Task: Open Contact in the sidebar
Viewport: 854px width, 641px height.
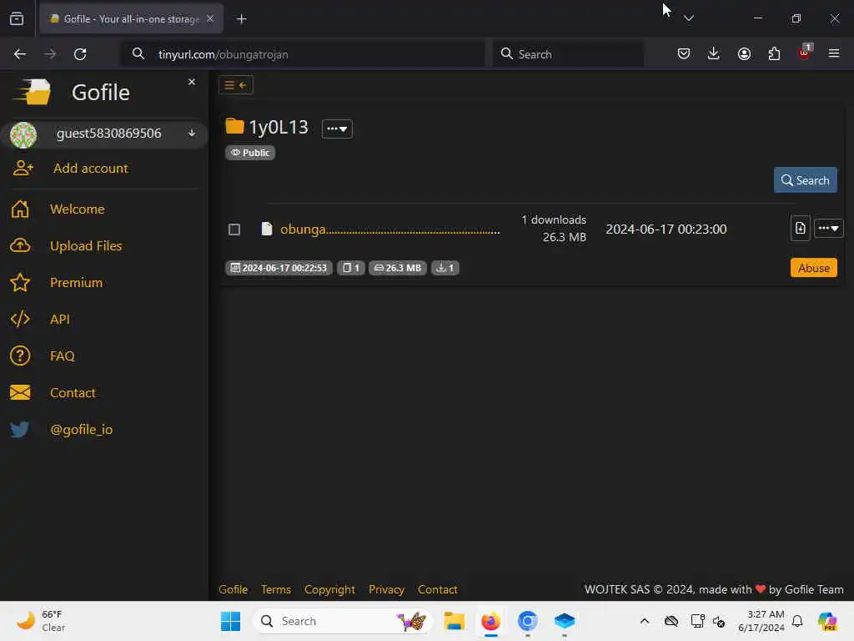Action: pos(73,393)
